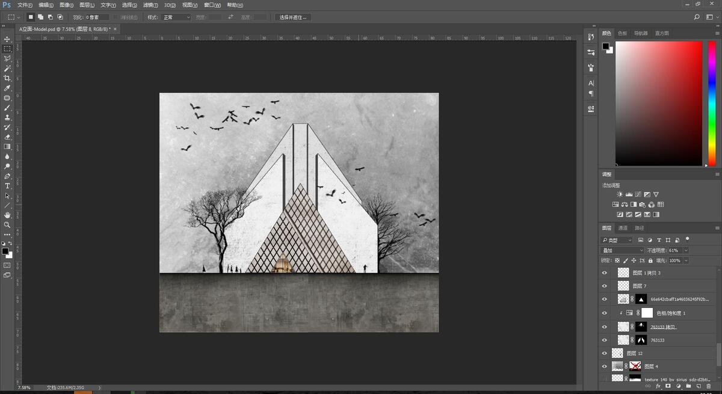722x394 pixels.
Task: Switch to the 色板 tab
Action: [622, 33]
